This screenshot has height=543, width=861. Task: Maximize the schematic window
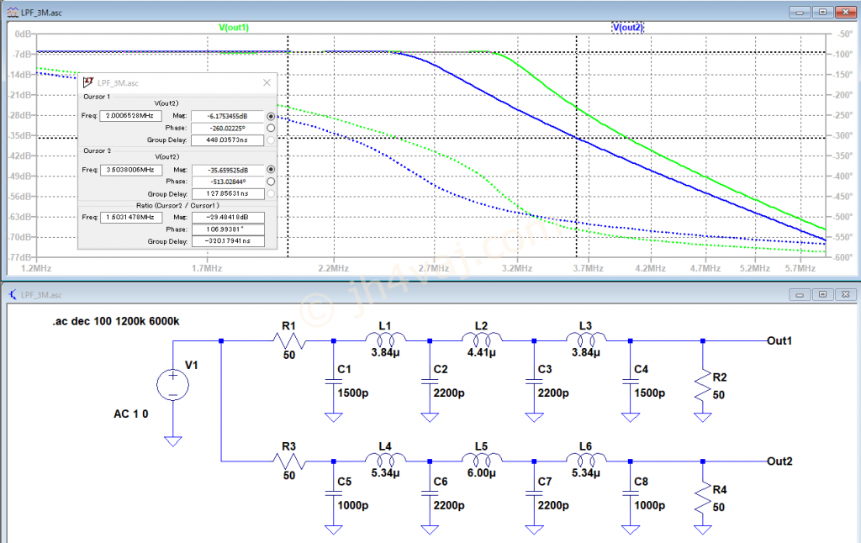[822, 295]
